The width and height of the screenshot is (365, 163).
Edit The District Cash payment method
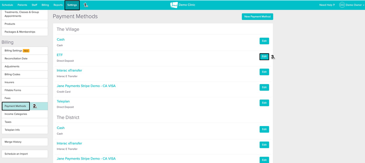point(264,129)
